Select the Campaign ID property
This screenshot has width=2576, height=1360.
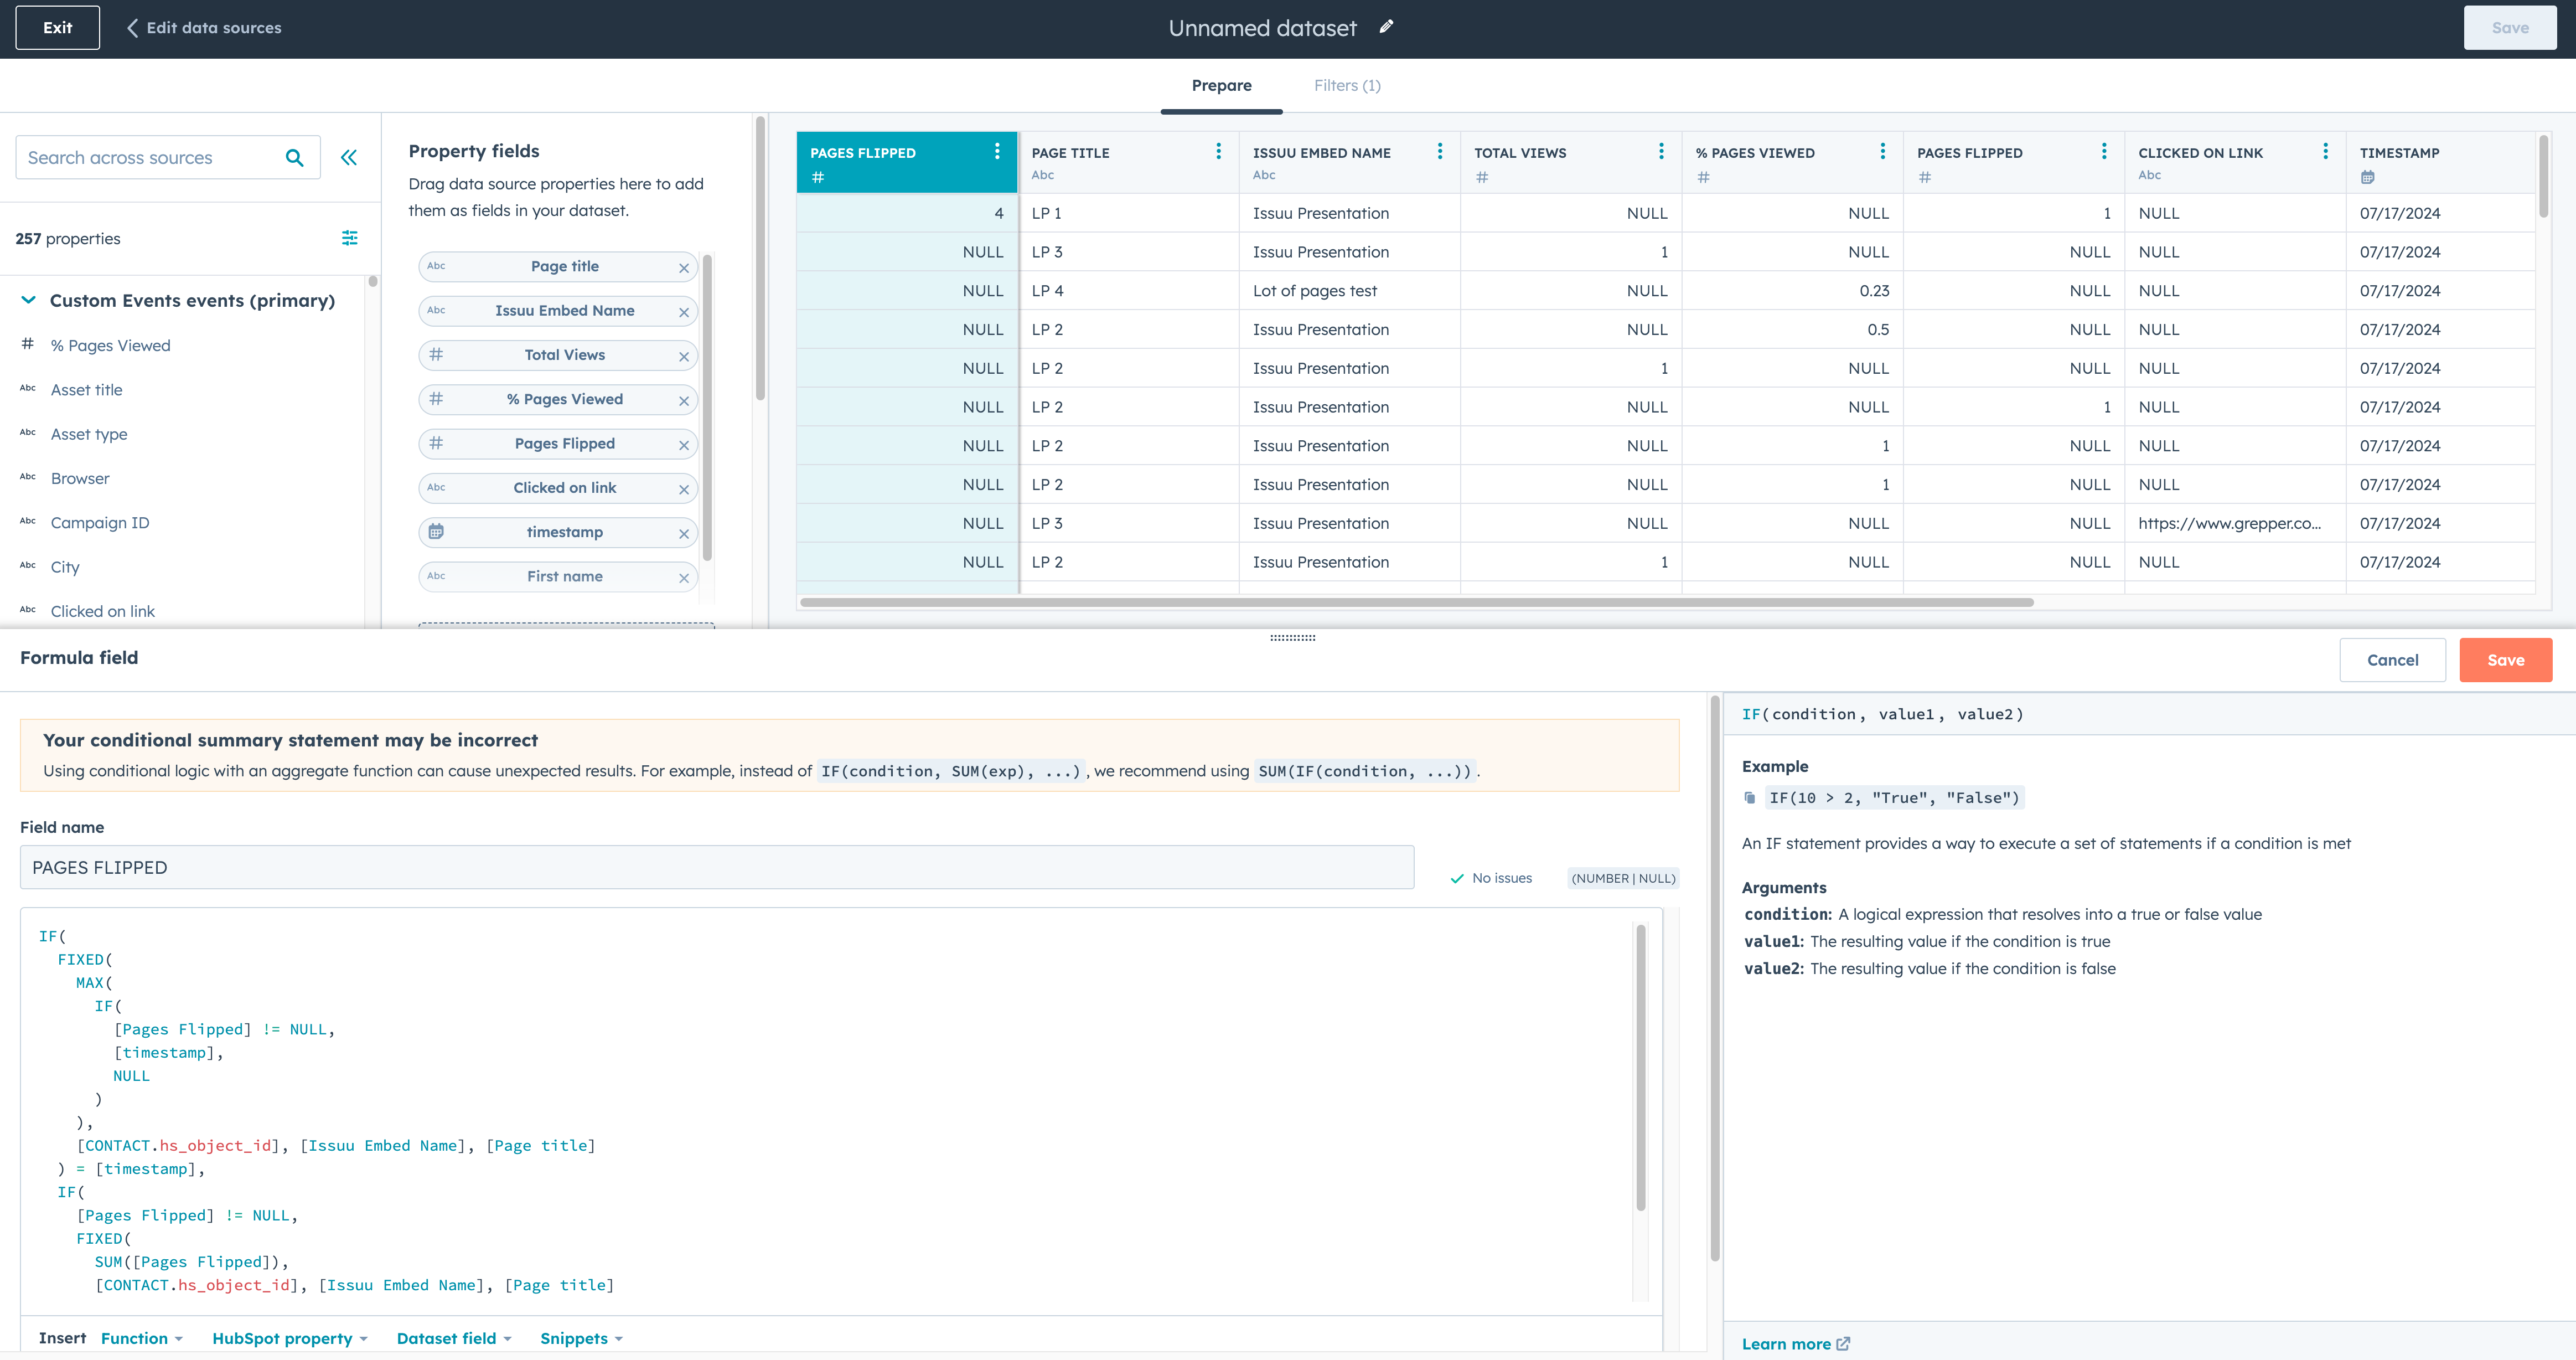click(99, 522)
